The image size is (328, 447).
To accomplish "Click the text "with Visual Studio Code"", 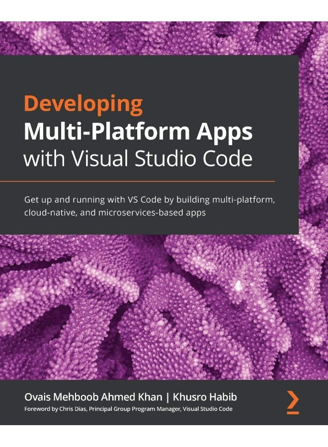I will coord(138,158).
